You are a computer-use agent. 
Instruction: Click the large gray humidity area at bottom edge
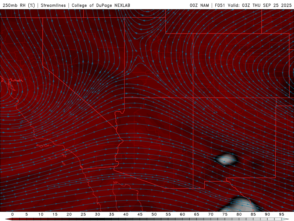point(239,205)
